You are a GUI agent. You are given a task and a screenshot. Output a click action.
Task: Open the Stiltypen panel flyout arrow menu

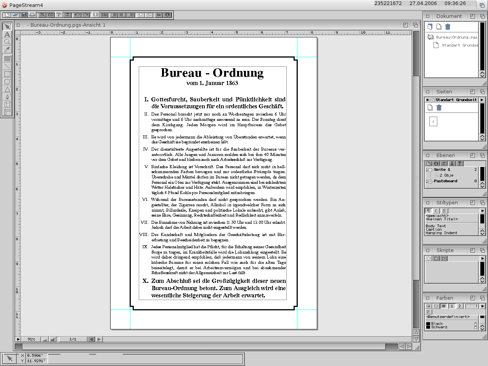point(482,211)
